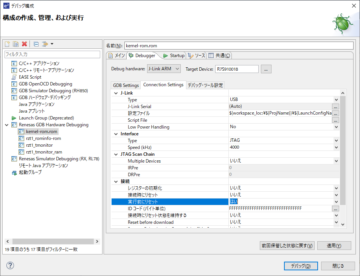Click Script File browse button
The width and height of the screenshot is (360, 276).
(x=335, y=120)
